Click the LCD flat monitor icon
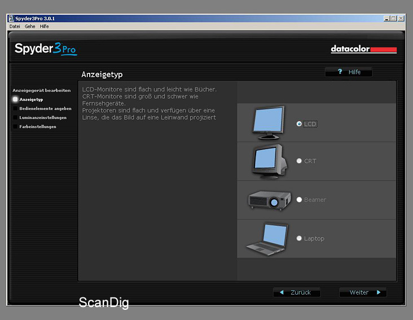The image size is (413, 320). tap(269, 122)
